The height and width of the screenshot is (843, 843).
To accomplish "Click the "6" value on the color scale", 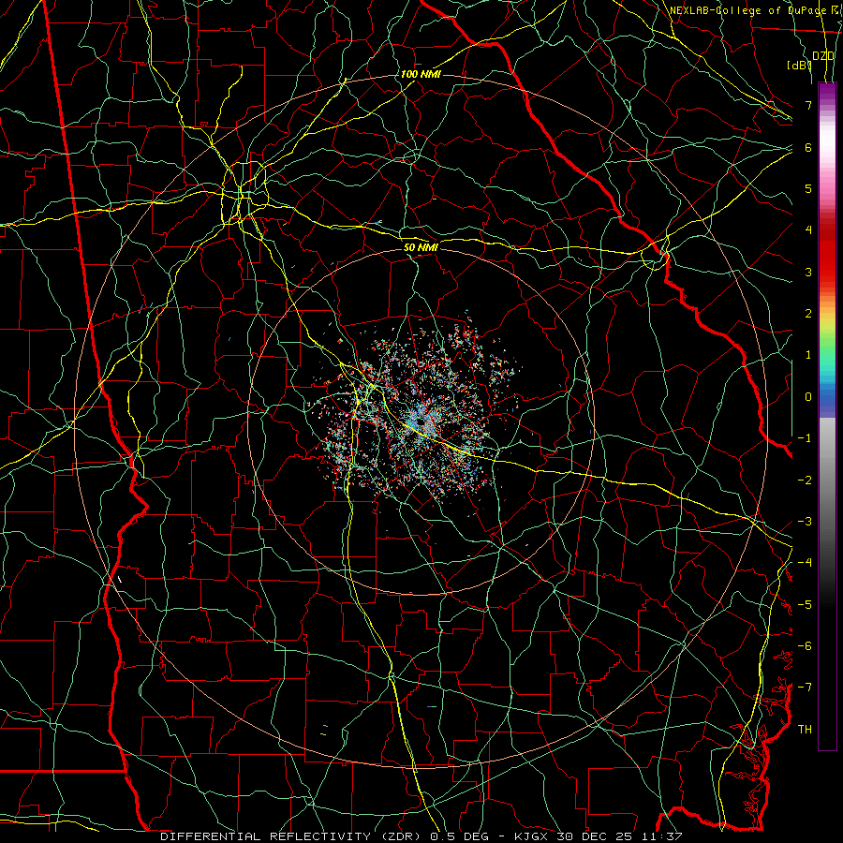I will click(x=808, y=147).
